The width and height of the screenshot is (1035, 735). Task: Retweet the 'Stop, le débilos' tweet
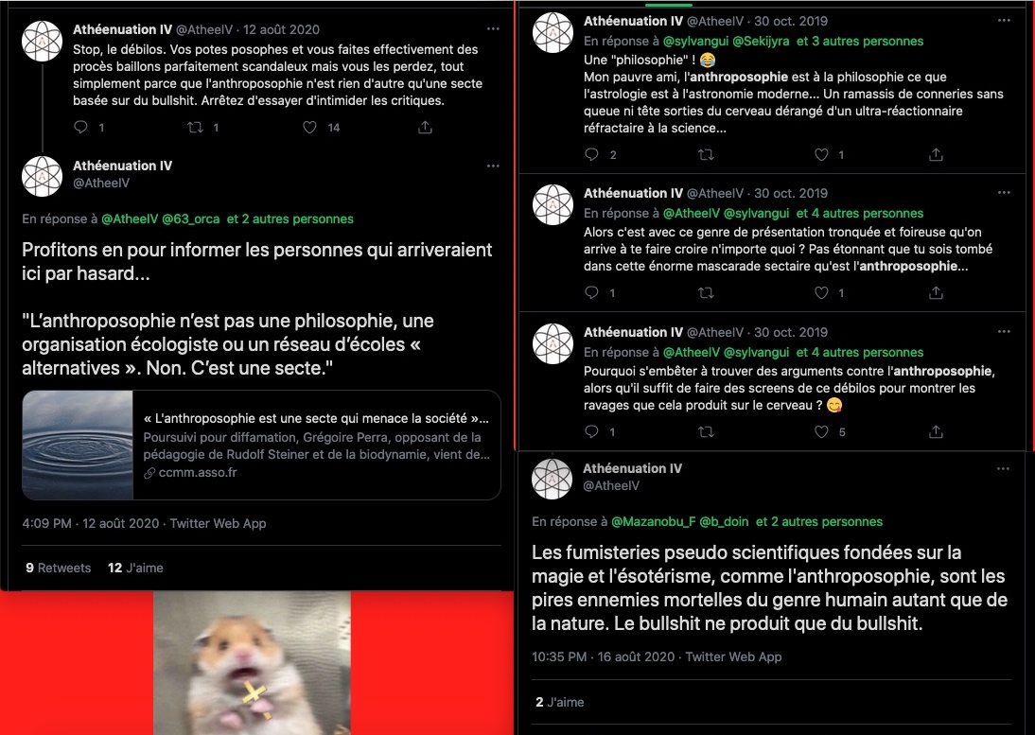(x=196, y=128)
